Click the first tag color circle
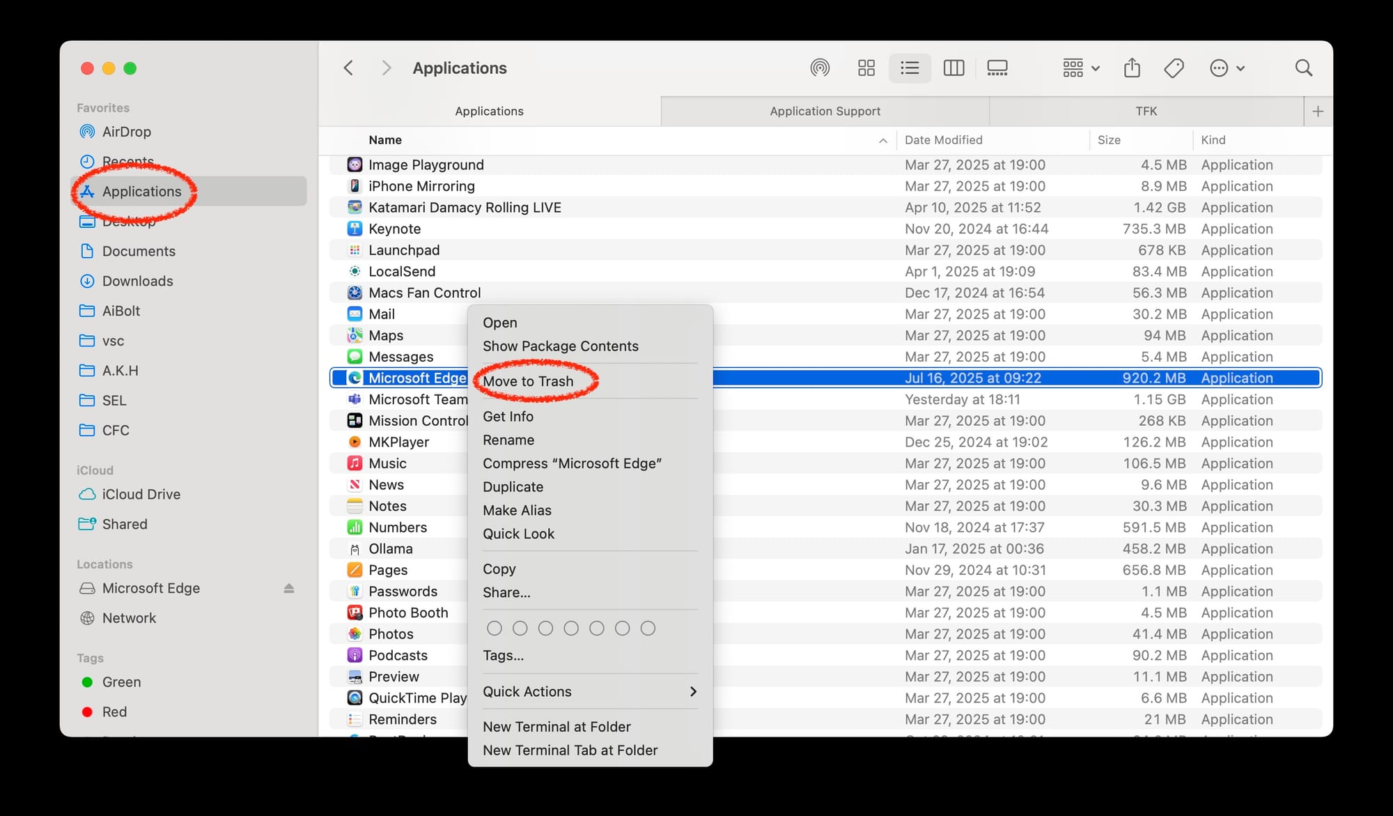The image size is (1393, 816). [495, 629]
